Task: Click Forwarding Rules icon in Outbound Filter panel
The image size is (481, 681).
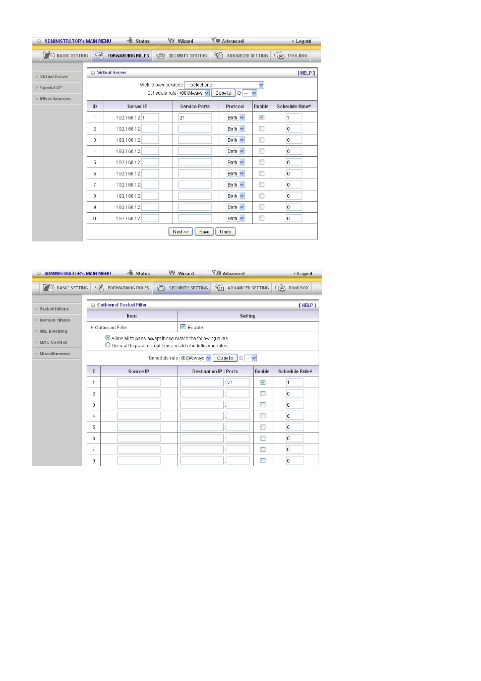Action: 99,288
